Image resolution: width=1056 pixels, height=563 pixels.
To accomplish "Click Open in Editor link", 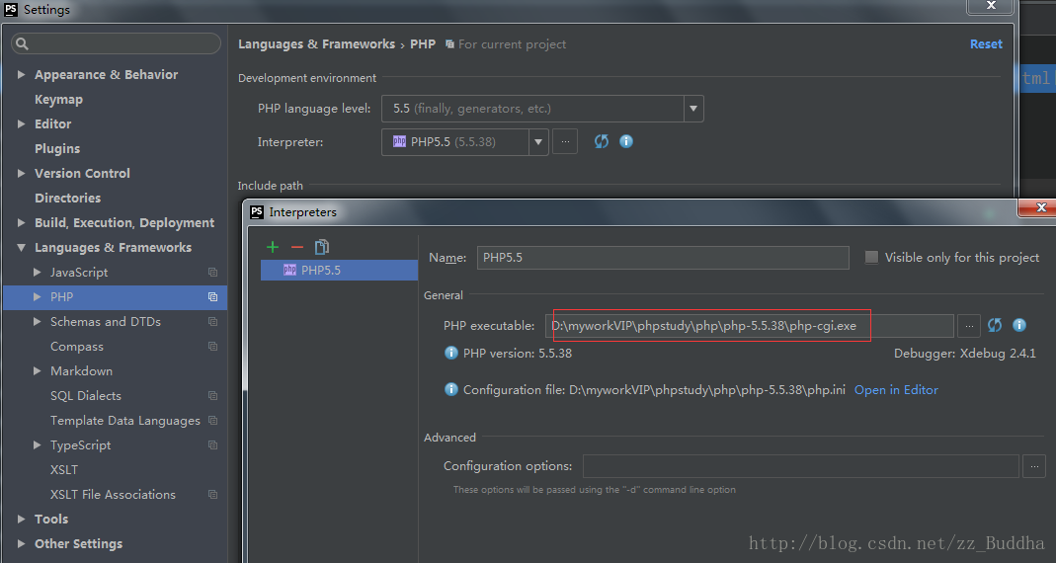I will coord(896,390).
